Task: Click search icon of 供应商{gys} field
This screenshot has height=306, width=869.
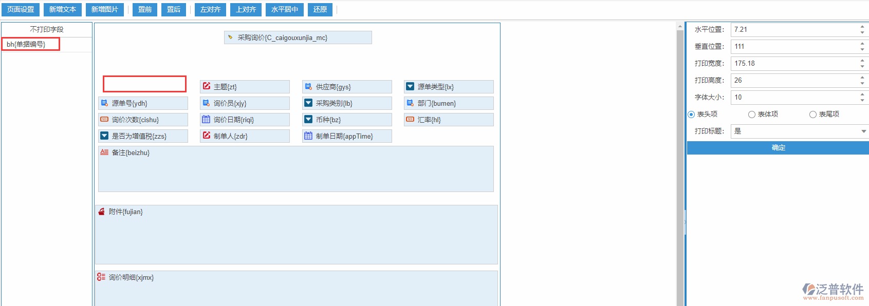Action: (x=308, y=86)
